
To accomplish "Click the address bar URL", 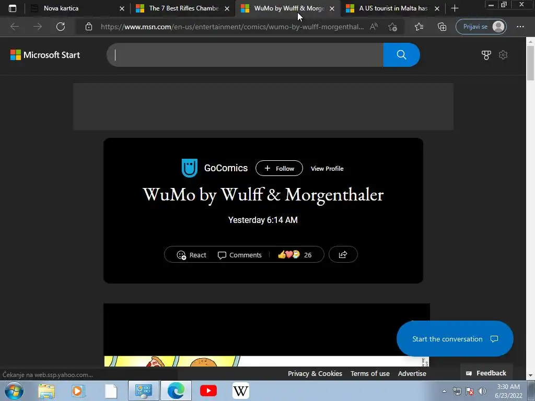I will [232, 27].
